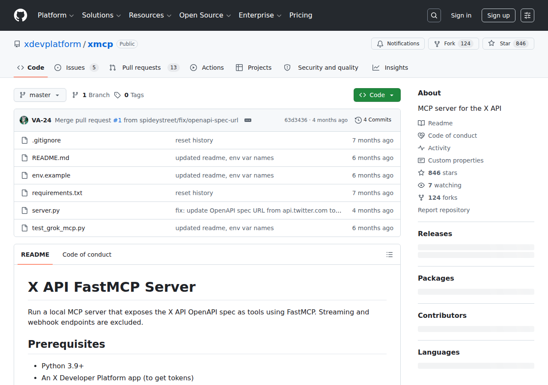Image resolution: width=548 pixels, height=385 pixels.
Task: Click the Readme link in About sidebar
Action: [x=435, y=123]
